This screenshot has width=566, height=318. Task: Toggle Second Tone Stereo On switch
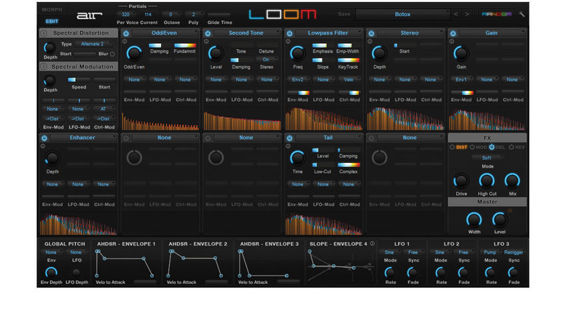(266, 59)
